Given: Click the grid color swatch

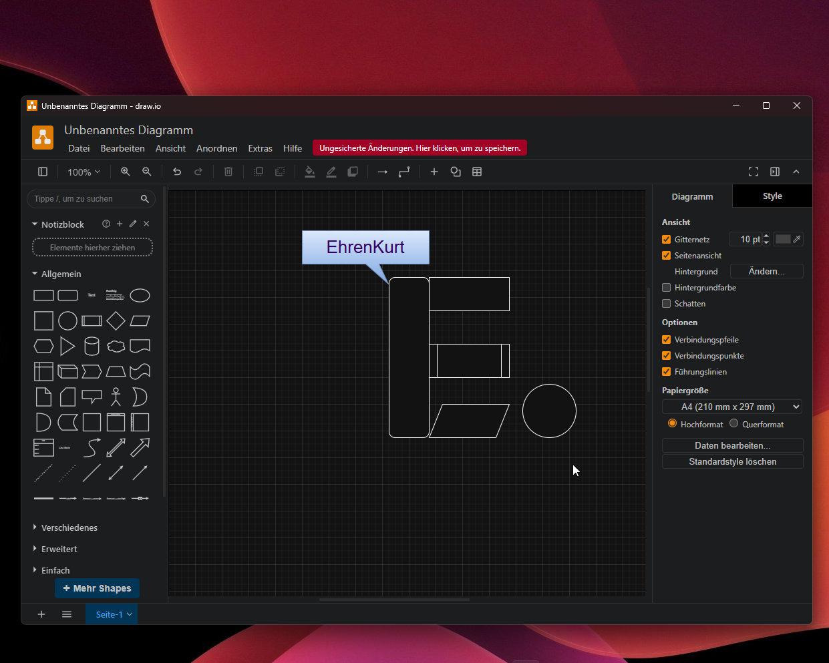Looking at the screenshot, I should click(783, 239).
